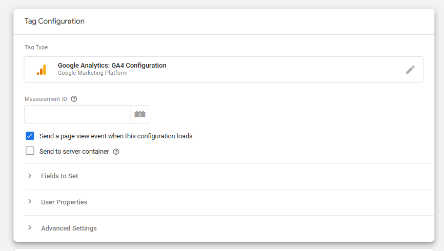Click the Tag Configuration header

coord(54,22)
